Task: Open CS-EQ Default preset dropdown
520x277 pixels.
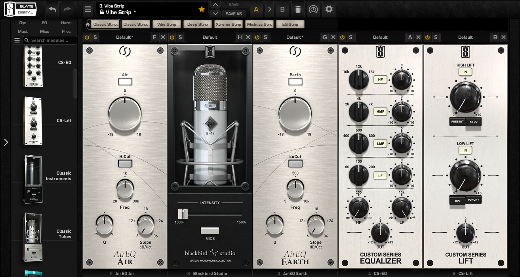Action: click(x=380, y=37)
